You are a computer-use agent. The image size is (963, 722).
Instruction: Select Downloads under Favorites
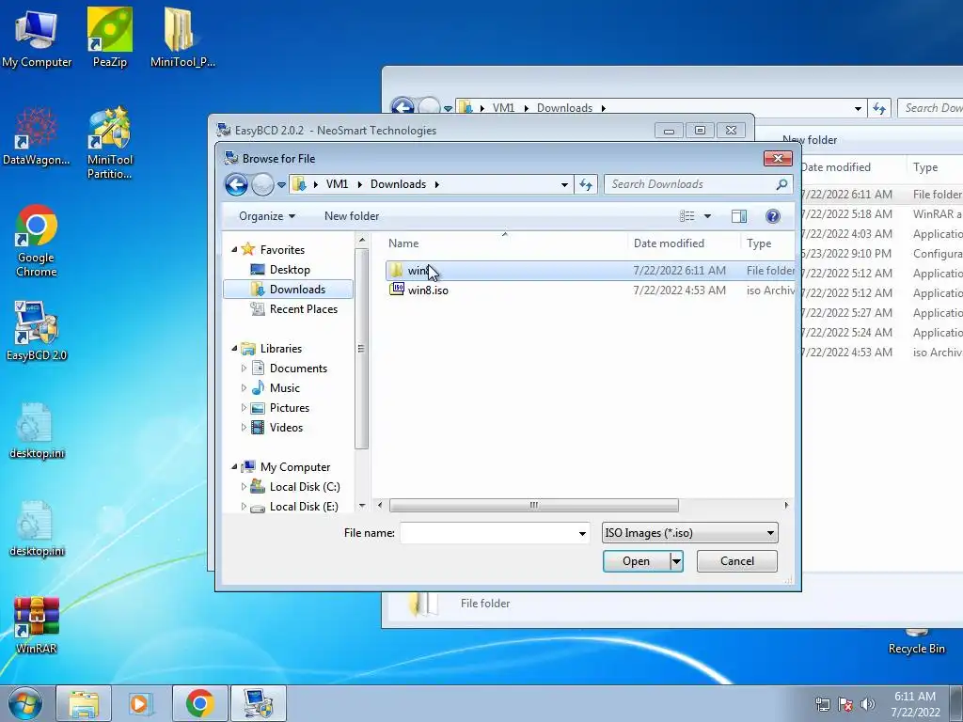pyautogui.click(x=288, y=290)
